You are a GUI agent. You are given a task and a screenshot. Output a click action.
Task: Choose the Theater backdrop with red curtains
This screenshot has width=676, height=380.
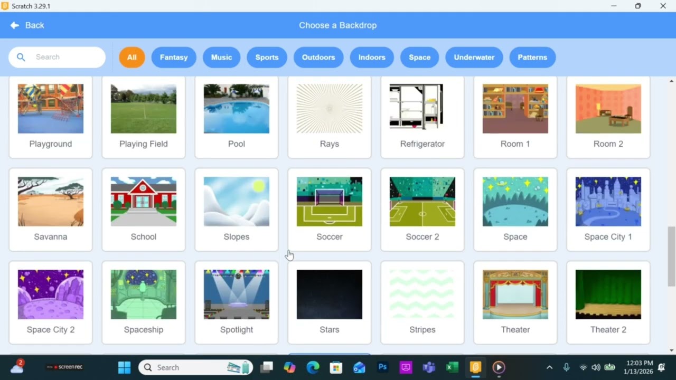515,302
